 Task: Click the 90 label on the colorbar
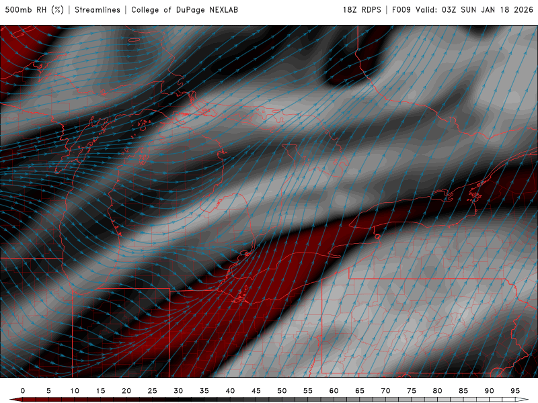point(489,391)
